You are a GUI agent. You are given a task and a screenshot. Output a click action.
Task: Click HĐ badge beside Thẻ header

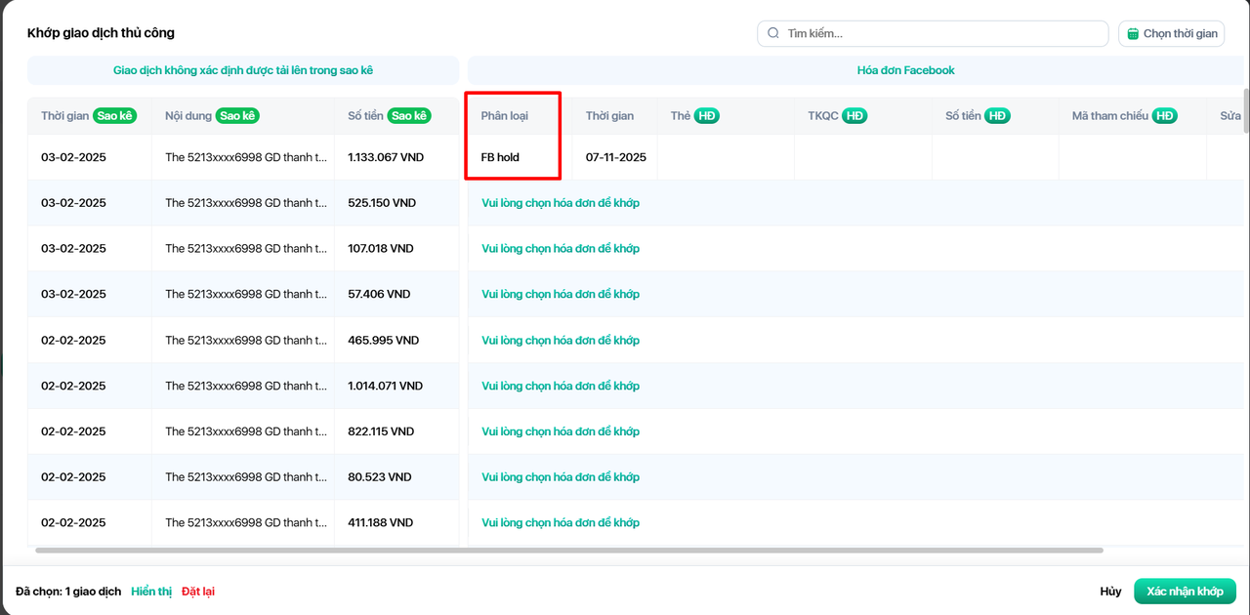pos(707,115)
